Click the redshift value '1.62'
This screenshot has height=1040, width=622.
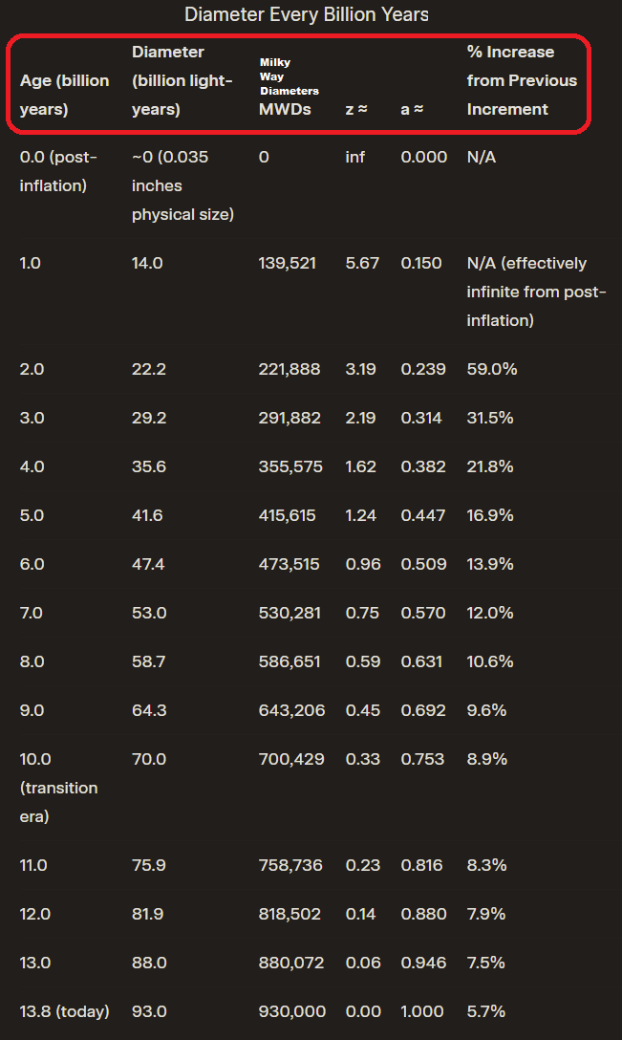[x=361, y=466]
